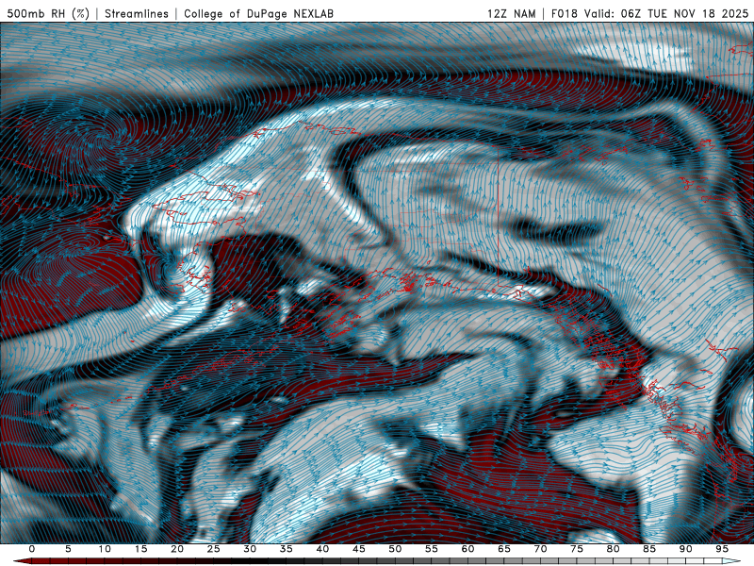
Task: Click the colorbar label "45"
Action: (x=359, y=549)
